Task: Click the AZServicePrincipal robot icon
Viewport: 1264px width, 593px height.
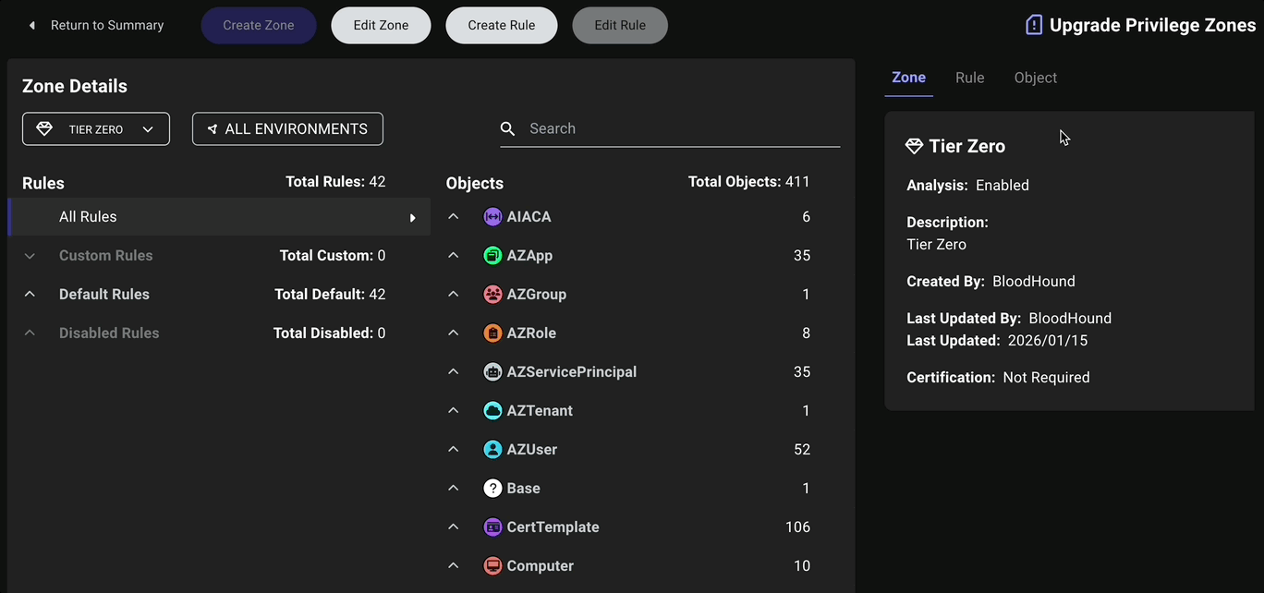Action: [x=492, y=372]
